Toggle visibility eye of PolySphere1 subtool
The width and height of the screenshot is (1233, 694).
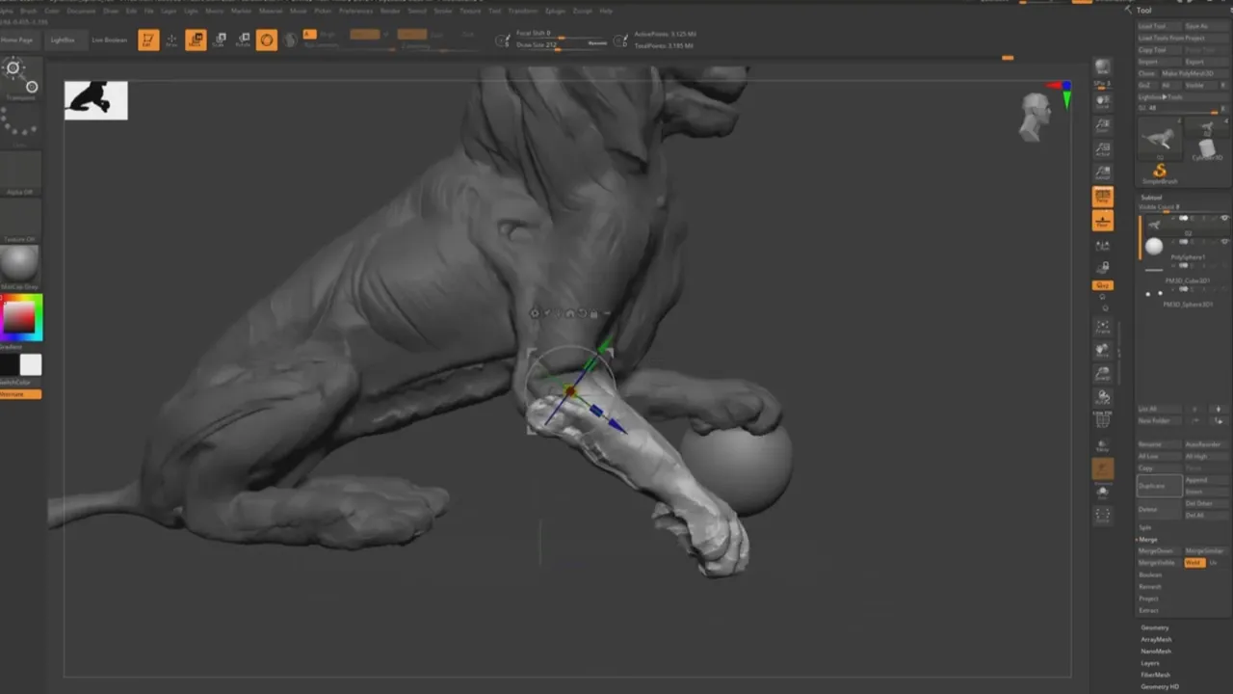coord(1224,242)
